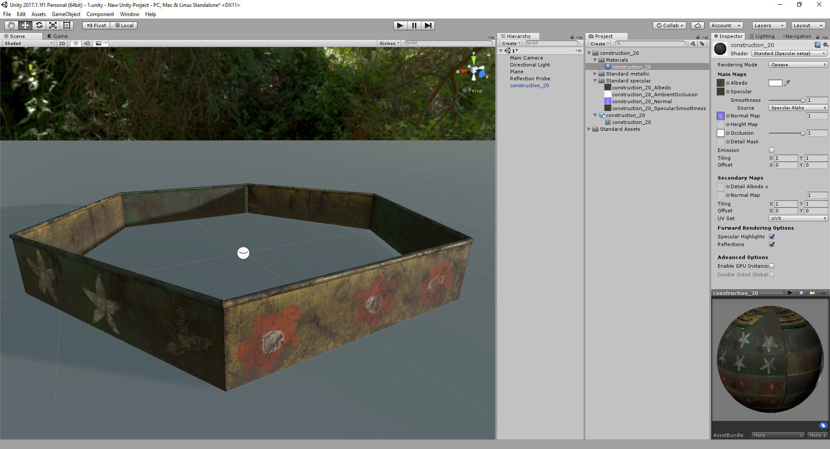Screen dimensions: 830x449
Task: Enable GPU Instancing checkbox
Action: coord(772,266)
